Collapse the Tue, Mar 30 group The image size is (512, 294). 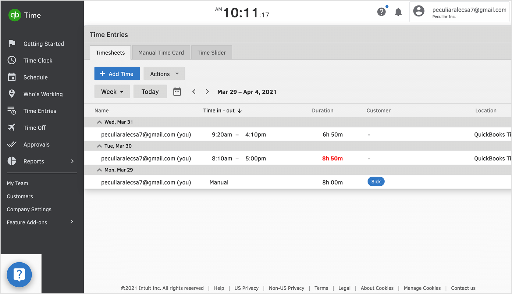click(x=99, y=146)
